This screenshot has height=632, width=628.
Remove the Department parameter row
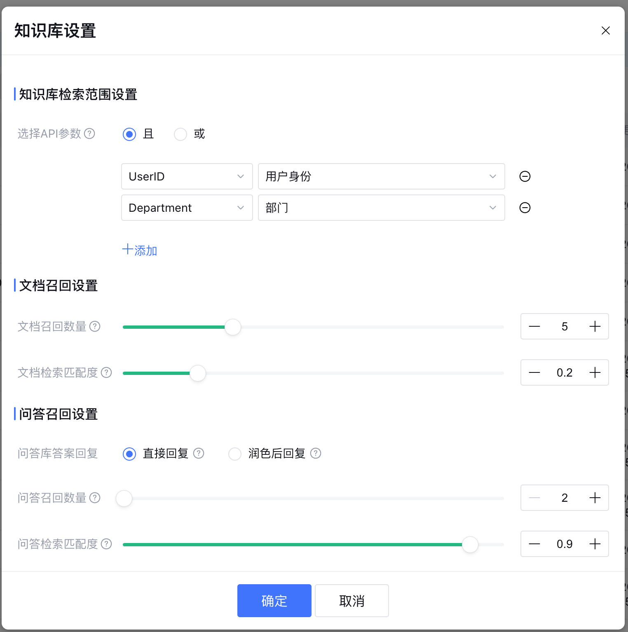525,208
